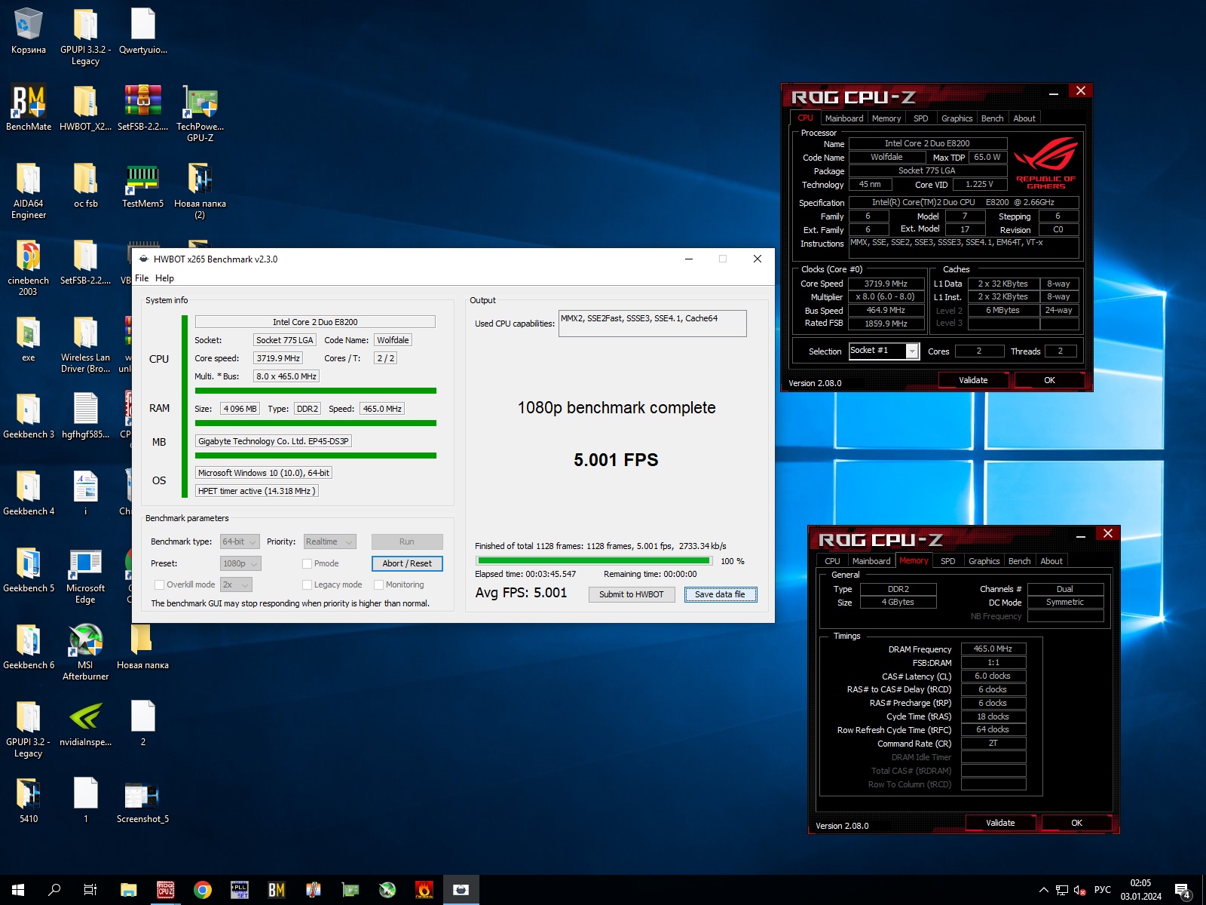Open the File menu in HWBOT x265

(x=142, y=278)
